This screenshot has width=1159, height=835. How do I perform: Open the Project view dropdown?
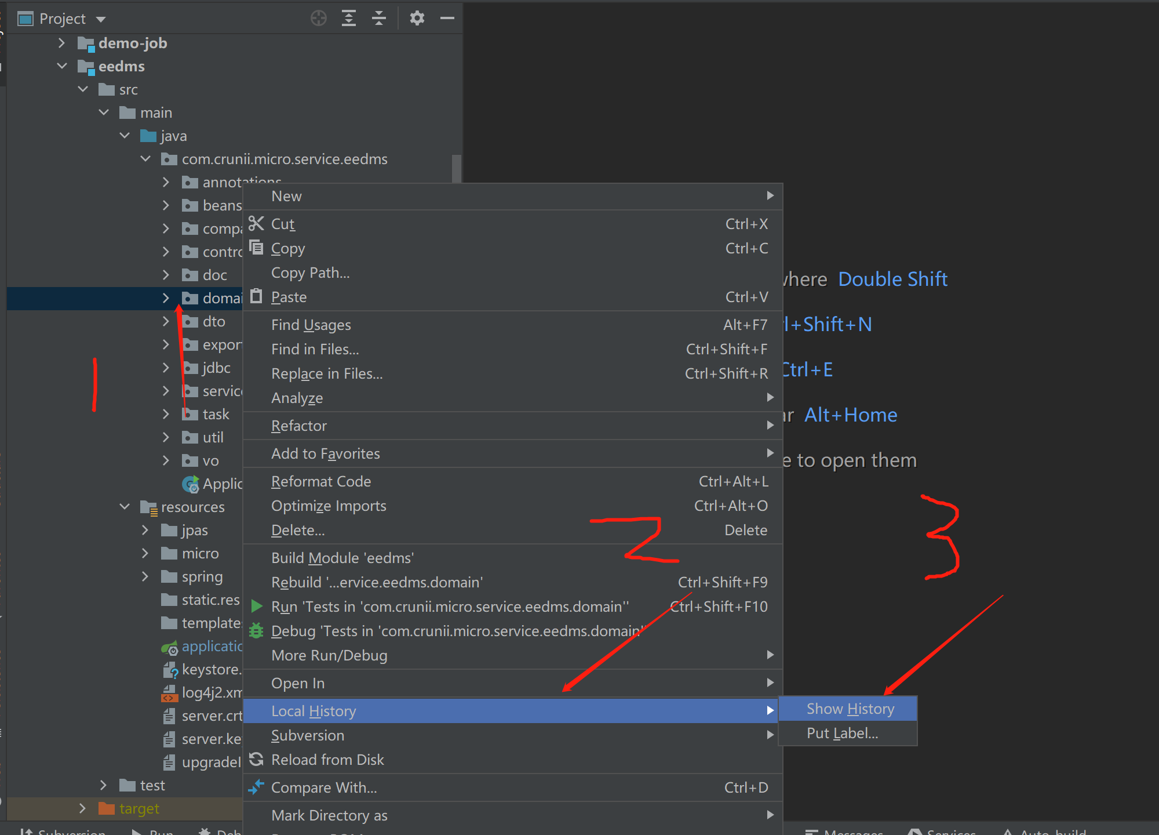(101, 19)
